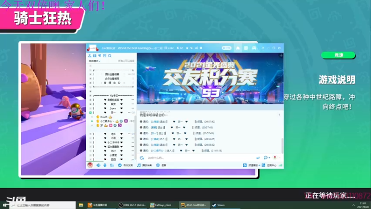Click the notice board icon above channel list

coord(105,56)
